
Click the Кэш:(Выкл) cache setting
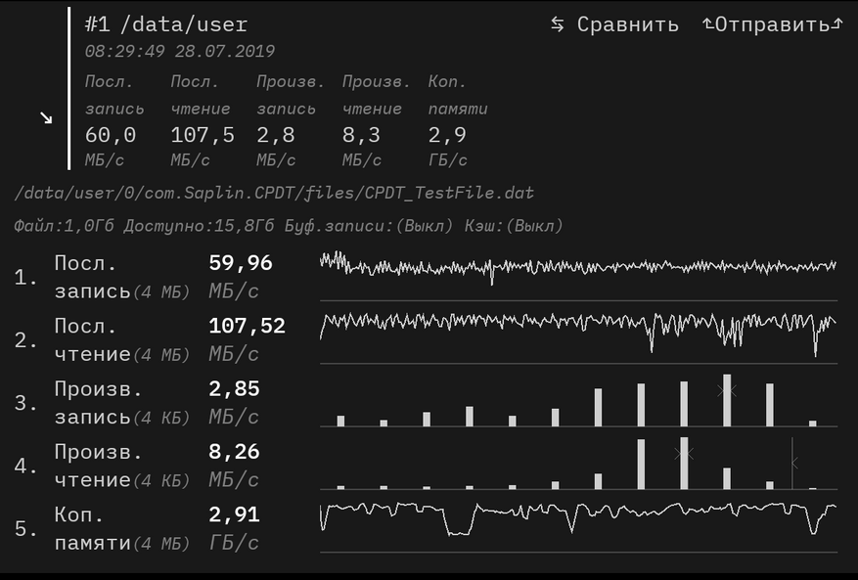coord(513,226)
